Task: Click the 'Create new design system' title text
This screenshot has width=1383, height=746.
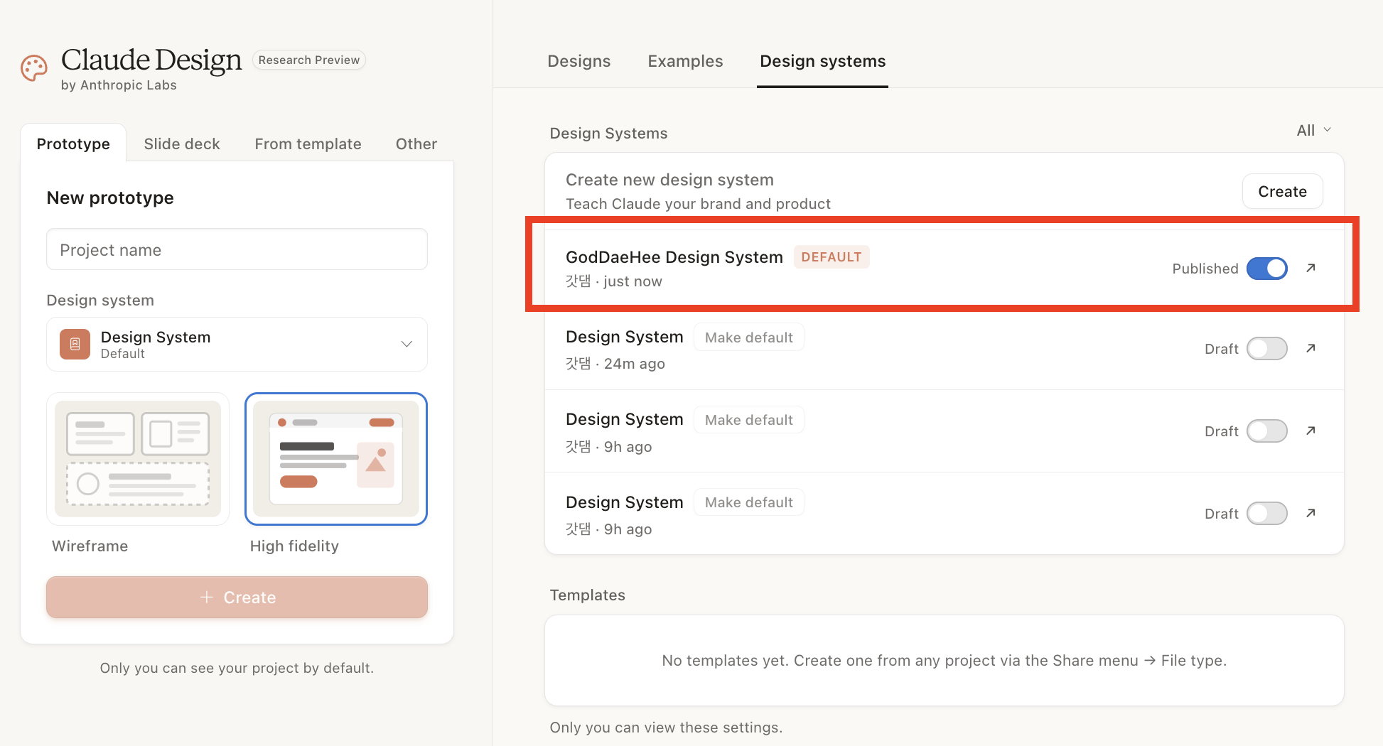Action: [669, 180]
